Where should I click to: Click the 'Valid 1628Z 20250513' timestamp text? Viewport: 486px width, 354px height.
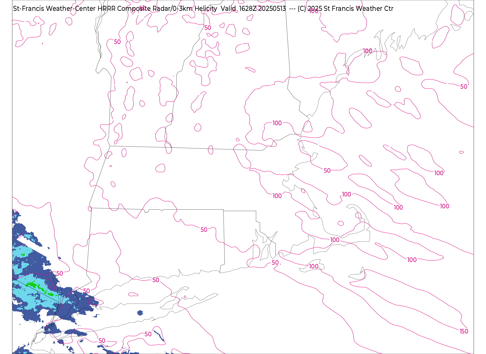(253, 9)
